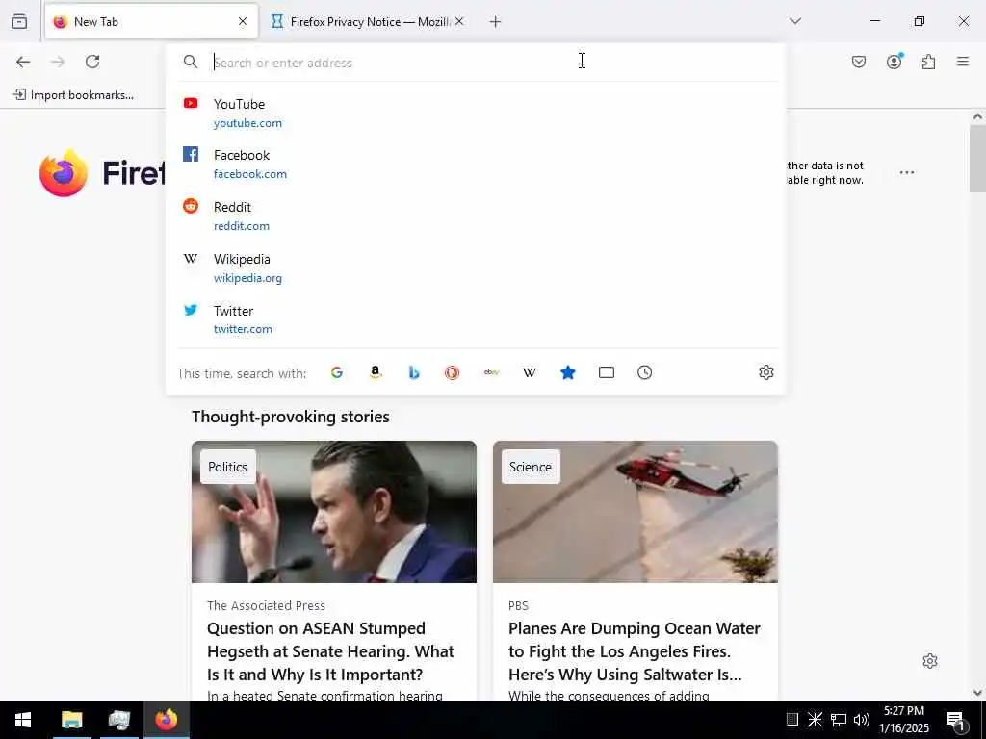This screenshot has height=739, width=986.
Task: Click the page scrollbar down arrow
Action: coord(977,693)
